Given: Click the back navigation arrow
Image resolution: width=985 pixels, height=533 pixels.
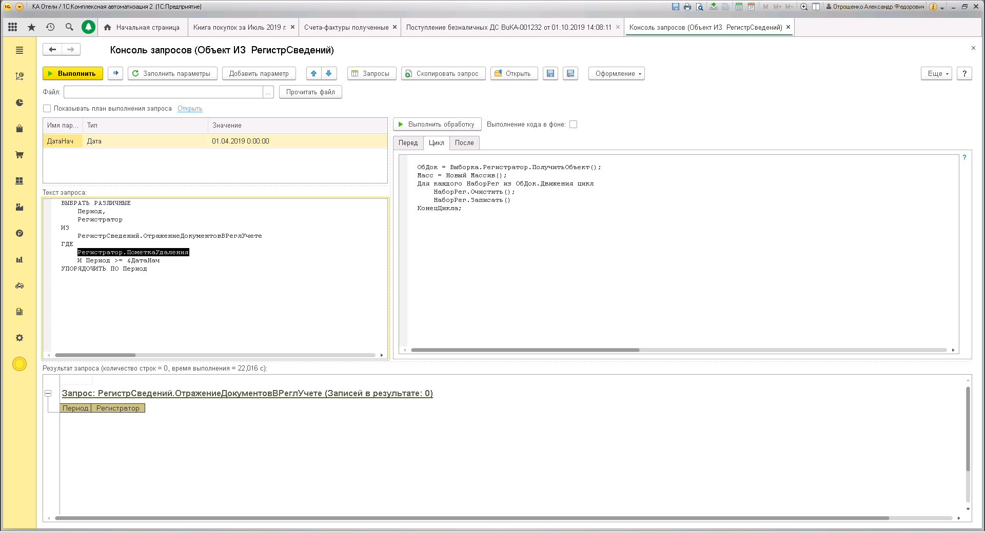Looking at the screenshot, I should pos(52,50).
